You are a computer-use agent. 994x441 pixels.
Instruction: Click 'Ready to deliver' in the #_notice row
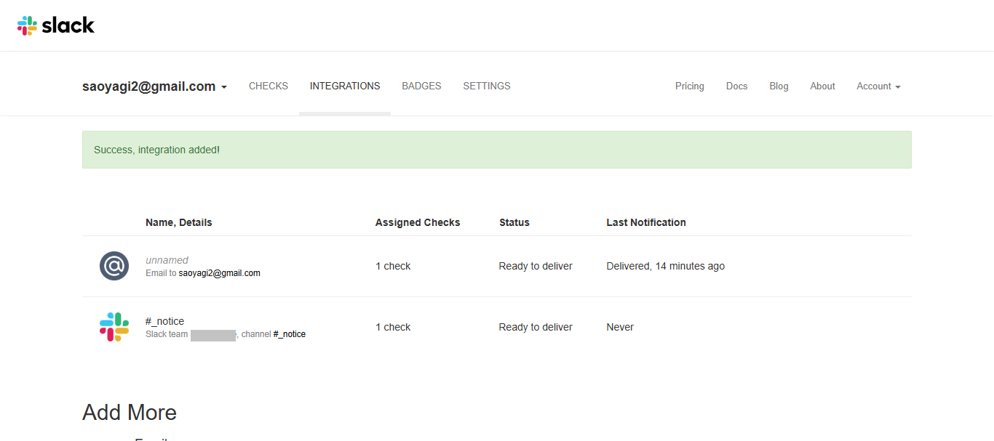pyautogui.click(x=536, y=327)
